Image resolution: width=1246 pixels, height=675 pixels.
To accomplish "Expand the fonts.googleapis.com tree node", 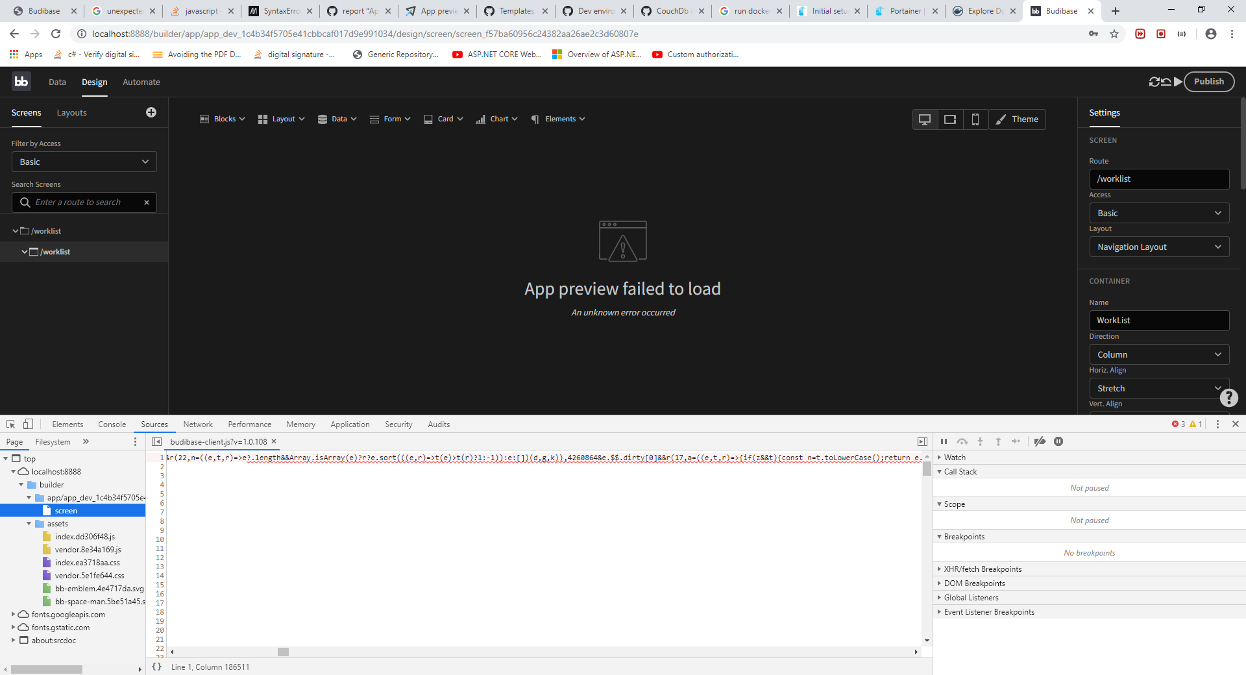I will pos(13,614).
